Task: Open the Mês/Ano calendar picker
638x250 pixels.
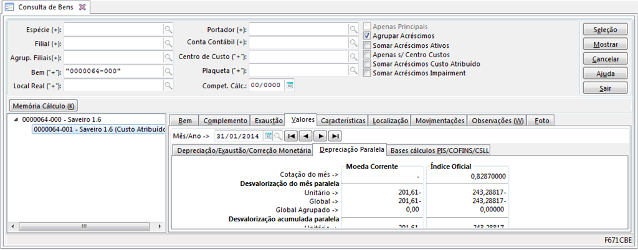Action: (x=268, y=136)
